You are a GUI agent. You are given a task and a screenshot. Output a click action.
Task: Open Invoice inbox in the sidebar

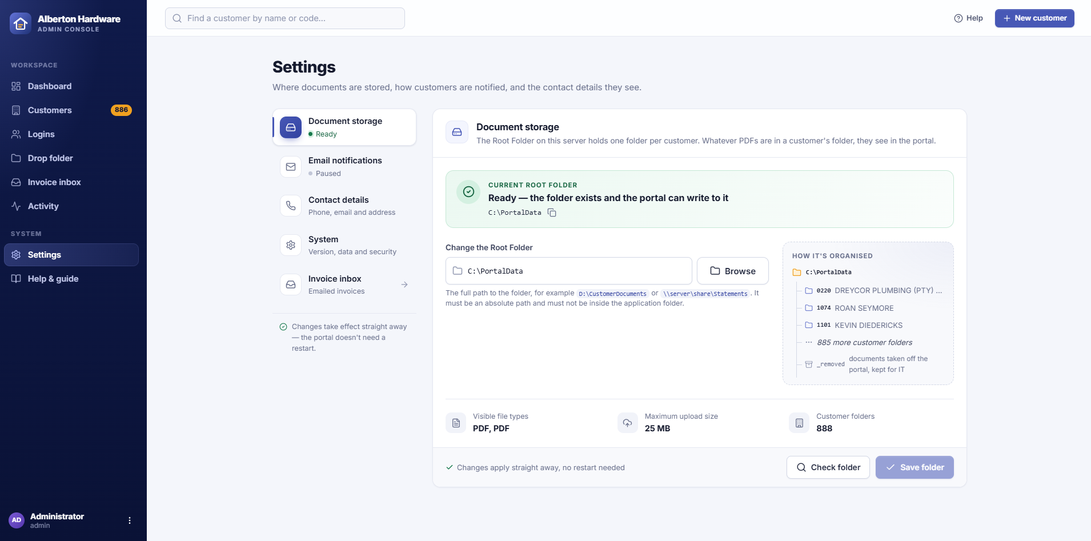click(71, 182)
